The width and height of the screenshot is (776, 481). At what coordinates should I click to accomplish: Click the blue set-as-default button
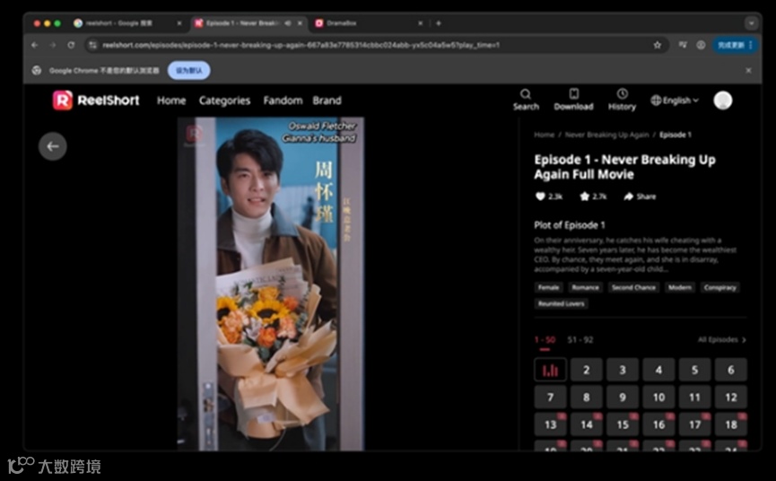(189, 71)
